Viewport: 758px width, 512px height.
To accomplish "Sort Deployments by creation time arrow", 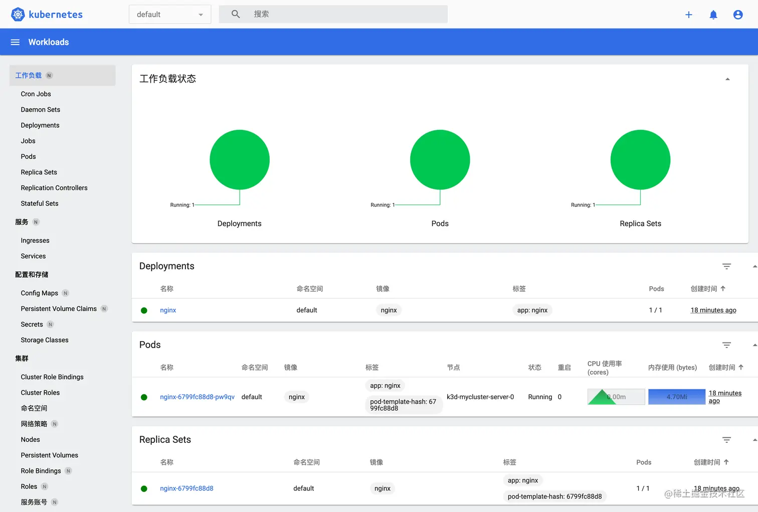I will (723, 289).
